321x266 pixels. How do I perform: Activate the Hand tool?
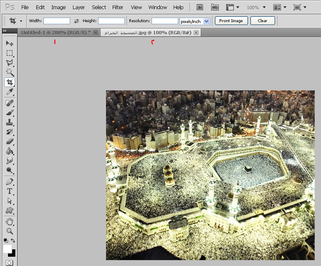pos(9,221)
